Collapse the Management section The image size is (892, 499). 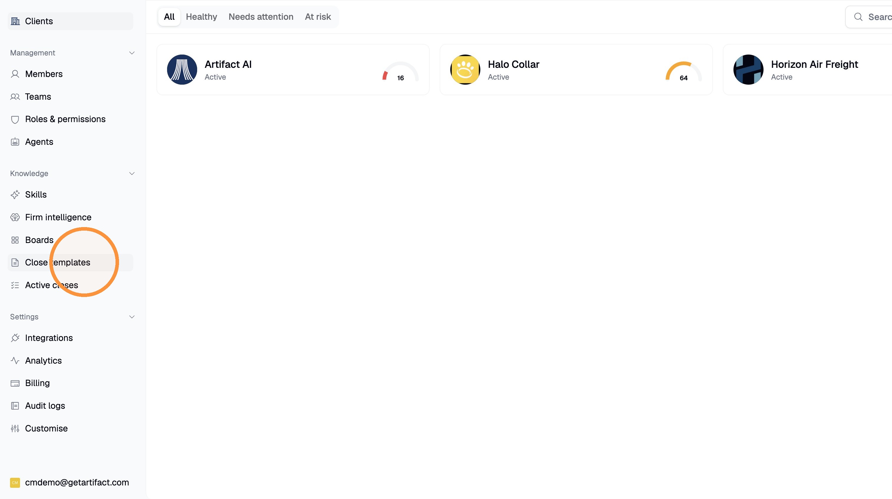tap(132, 53)
